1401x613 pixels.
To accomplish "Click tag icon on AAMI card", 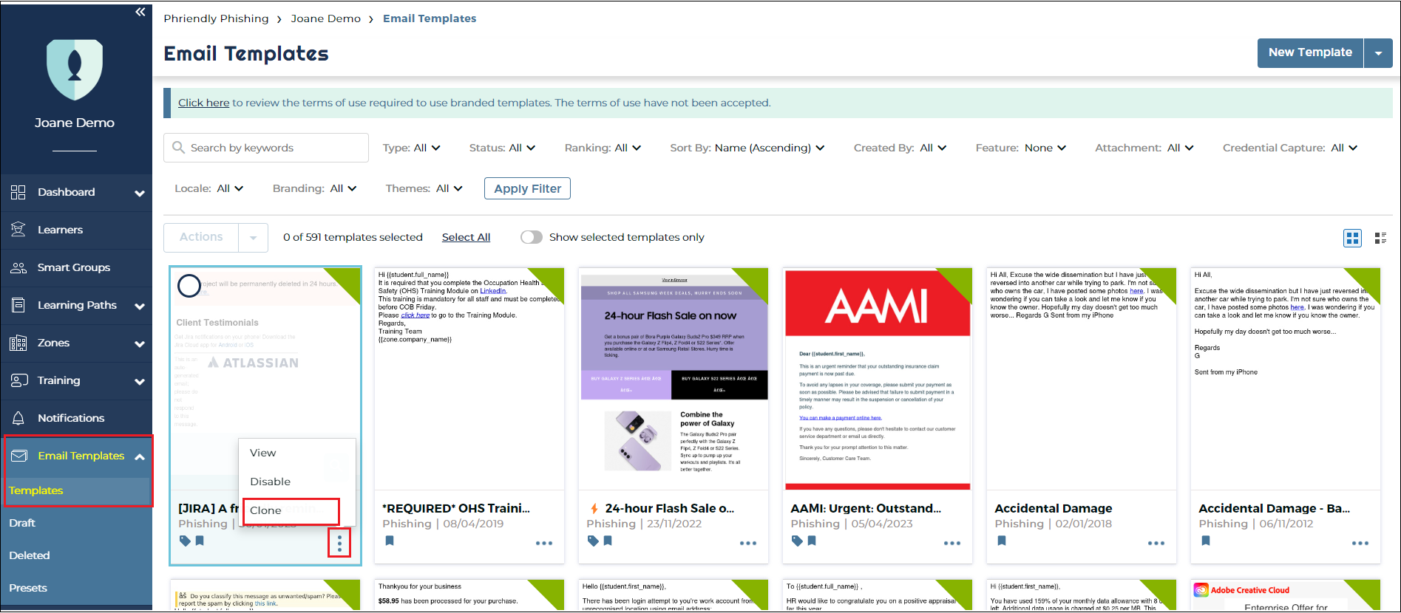I will pyautogui.click(x=797, y=541).
